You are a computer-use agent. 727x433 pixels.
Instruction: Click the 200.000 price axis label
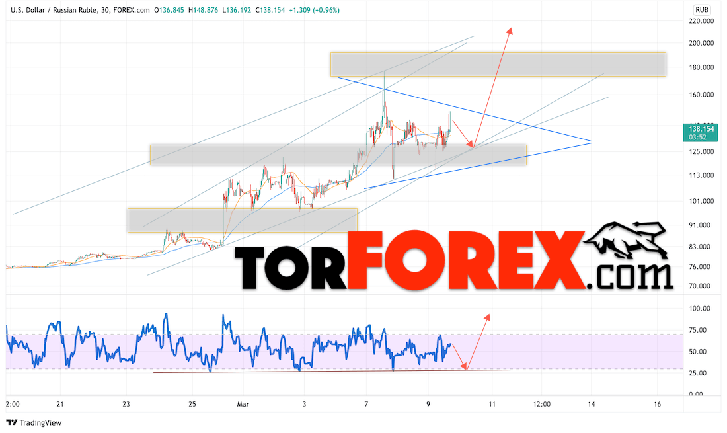(701, 43)
